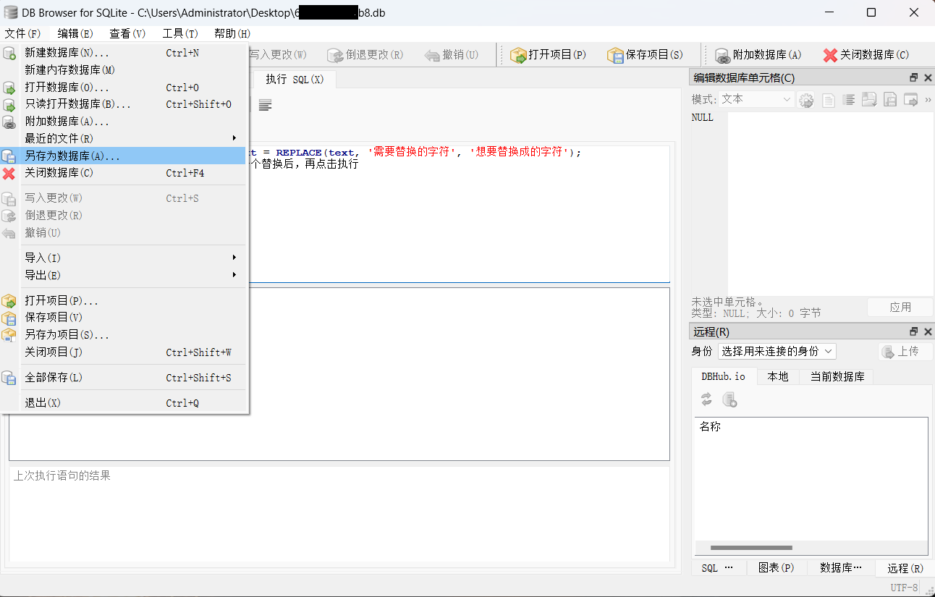935x597 pixels.
Task: Switch to the 图表(P) bottom dock tab
Action: [776, 568]
